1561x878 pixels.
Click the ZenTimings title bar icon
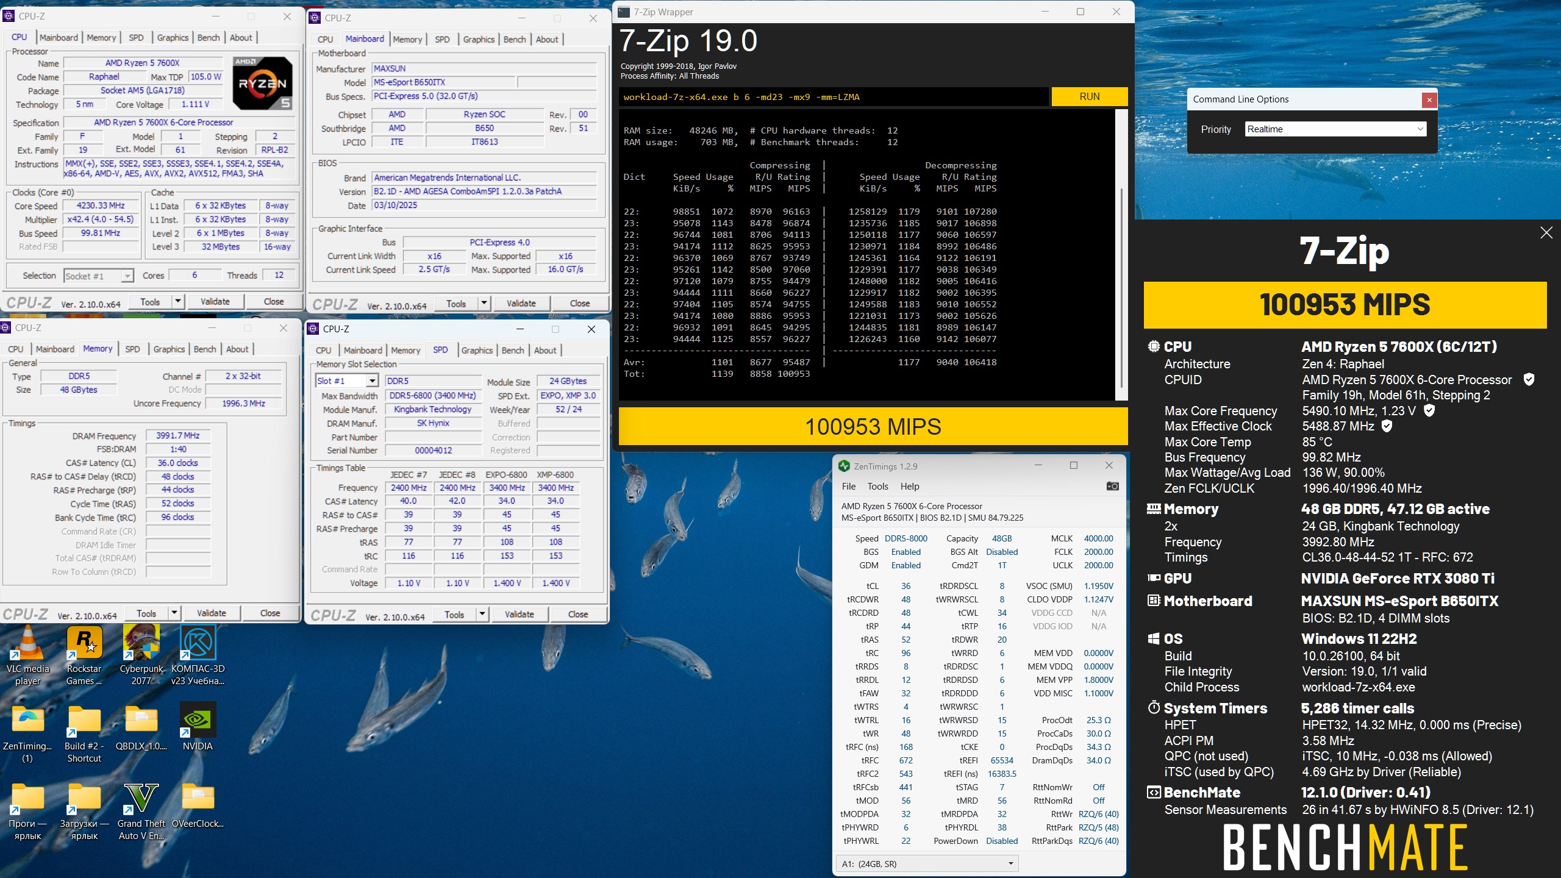(844, 466)
